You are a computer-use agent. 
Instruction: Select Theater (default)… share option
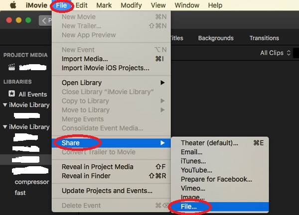(209, 143)
